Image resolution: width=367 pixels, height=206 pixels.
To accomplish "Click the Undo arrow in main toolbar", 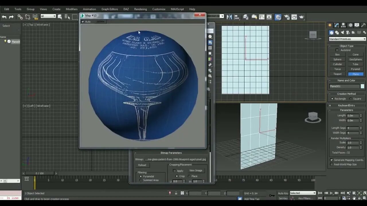I will pos(4,17).
